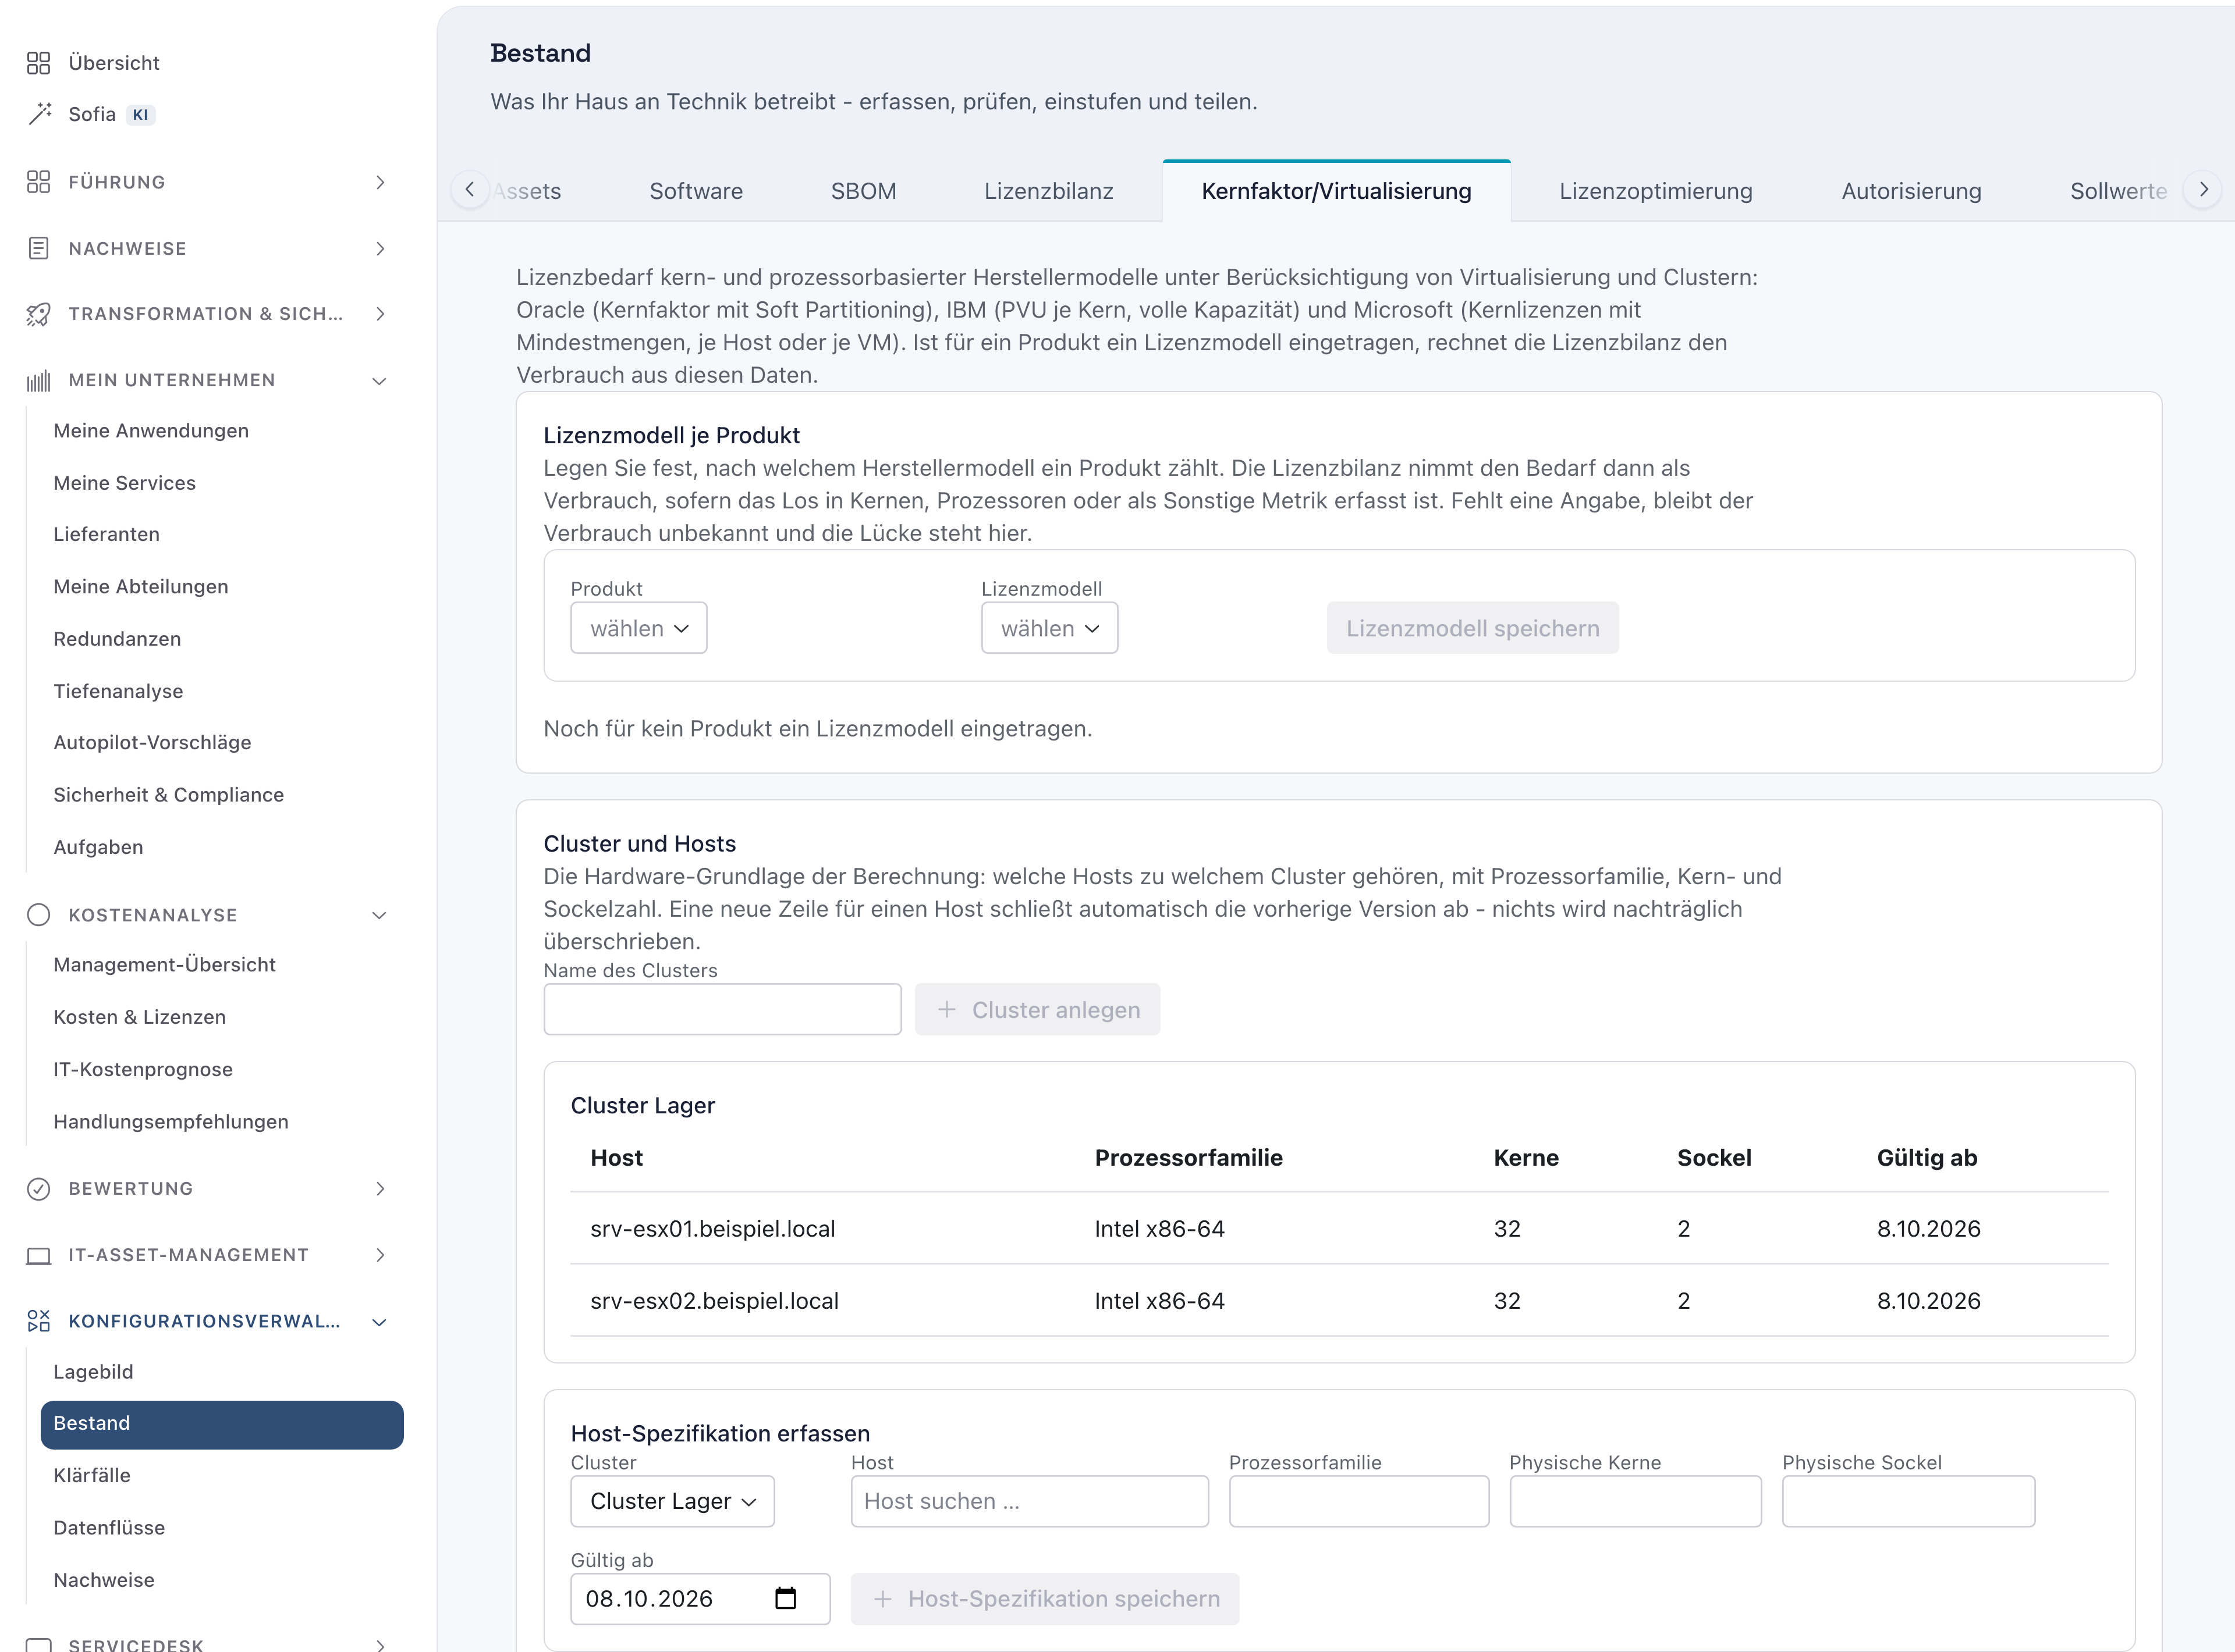Open the calendar picker icon in Gültig ab
This screenshot has height=1652, width=2235.
click(786, 1598)
